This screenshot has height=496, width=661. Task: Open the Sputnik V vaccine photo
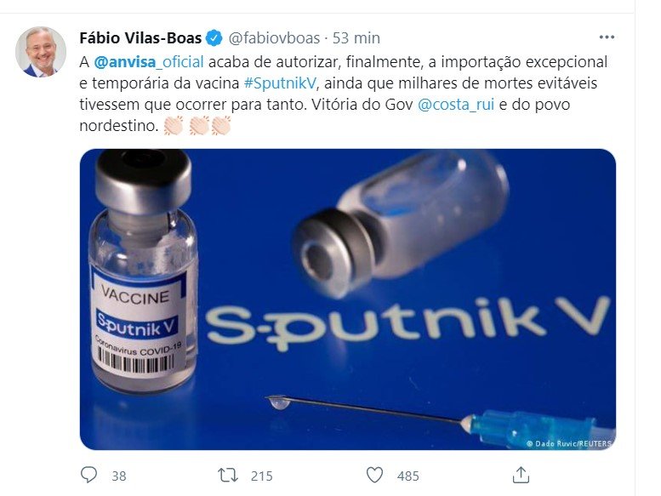pyautogui.click(x=348, y=299)
